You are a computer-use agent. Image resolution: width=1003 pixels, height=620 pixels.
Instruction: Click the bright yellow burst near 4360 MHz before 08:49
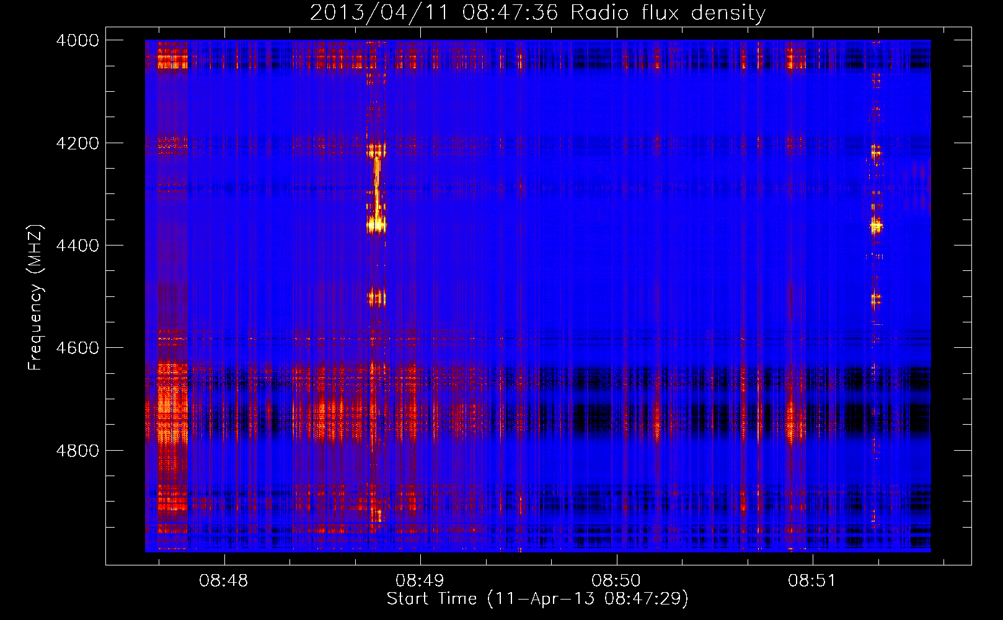point(376,225)
